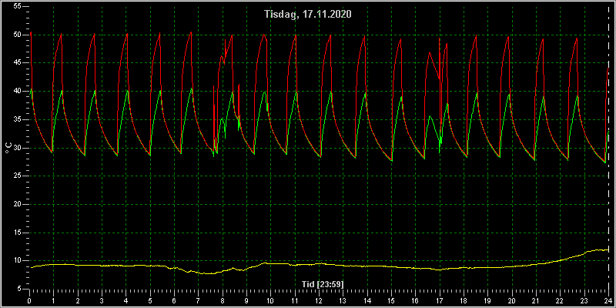Click the white dashed cursor line at hour 24
Image resolution: width=616 pixels, height=308 pixels.
[x=608, y=149]
